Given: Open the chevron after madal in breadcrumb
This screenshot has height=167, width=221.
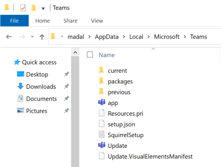Looking at the screenshot, I should coord(90,37).
